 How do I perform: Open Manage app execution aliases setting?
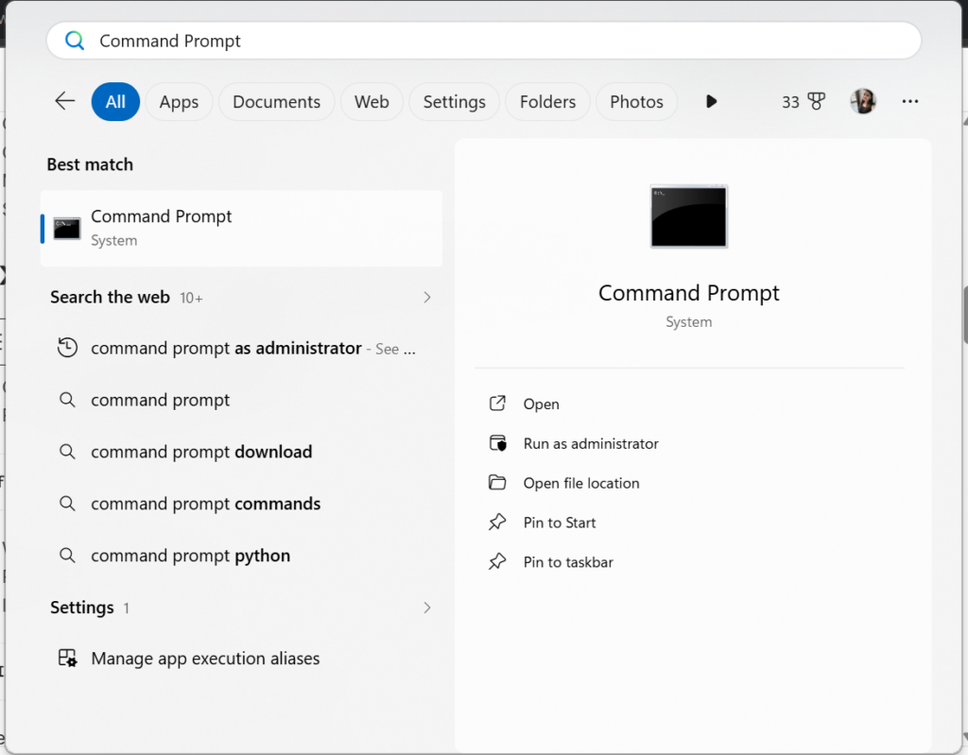click(x=241, y=658)
